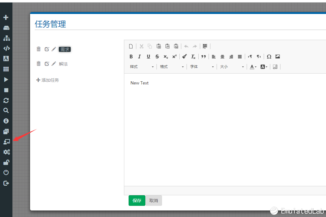
Task: Click the unlock padlock icon in sidebar
Action: click(x=7, y=162)
